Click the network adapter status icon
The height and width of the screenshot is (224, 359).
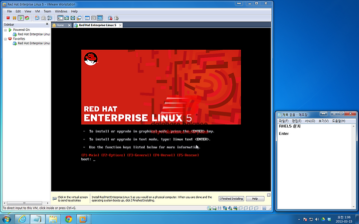[x=225, y=208]
